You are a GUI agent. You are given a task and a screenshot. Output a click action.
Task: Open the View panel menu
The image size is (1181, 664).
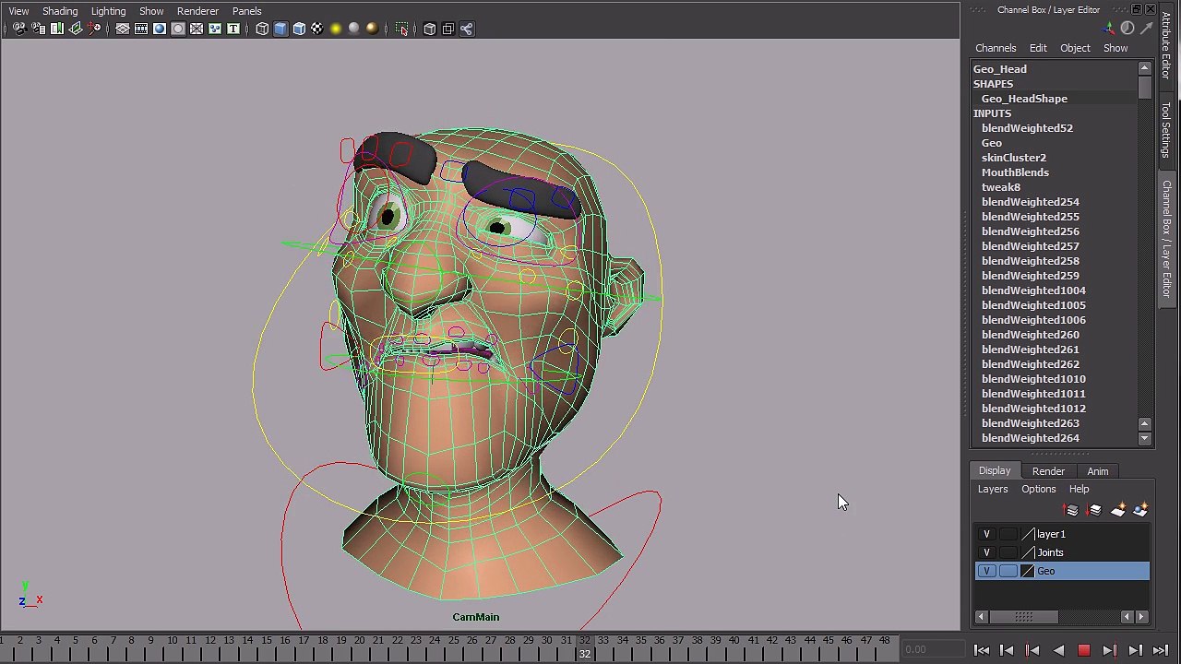click(x=18, y=11)
